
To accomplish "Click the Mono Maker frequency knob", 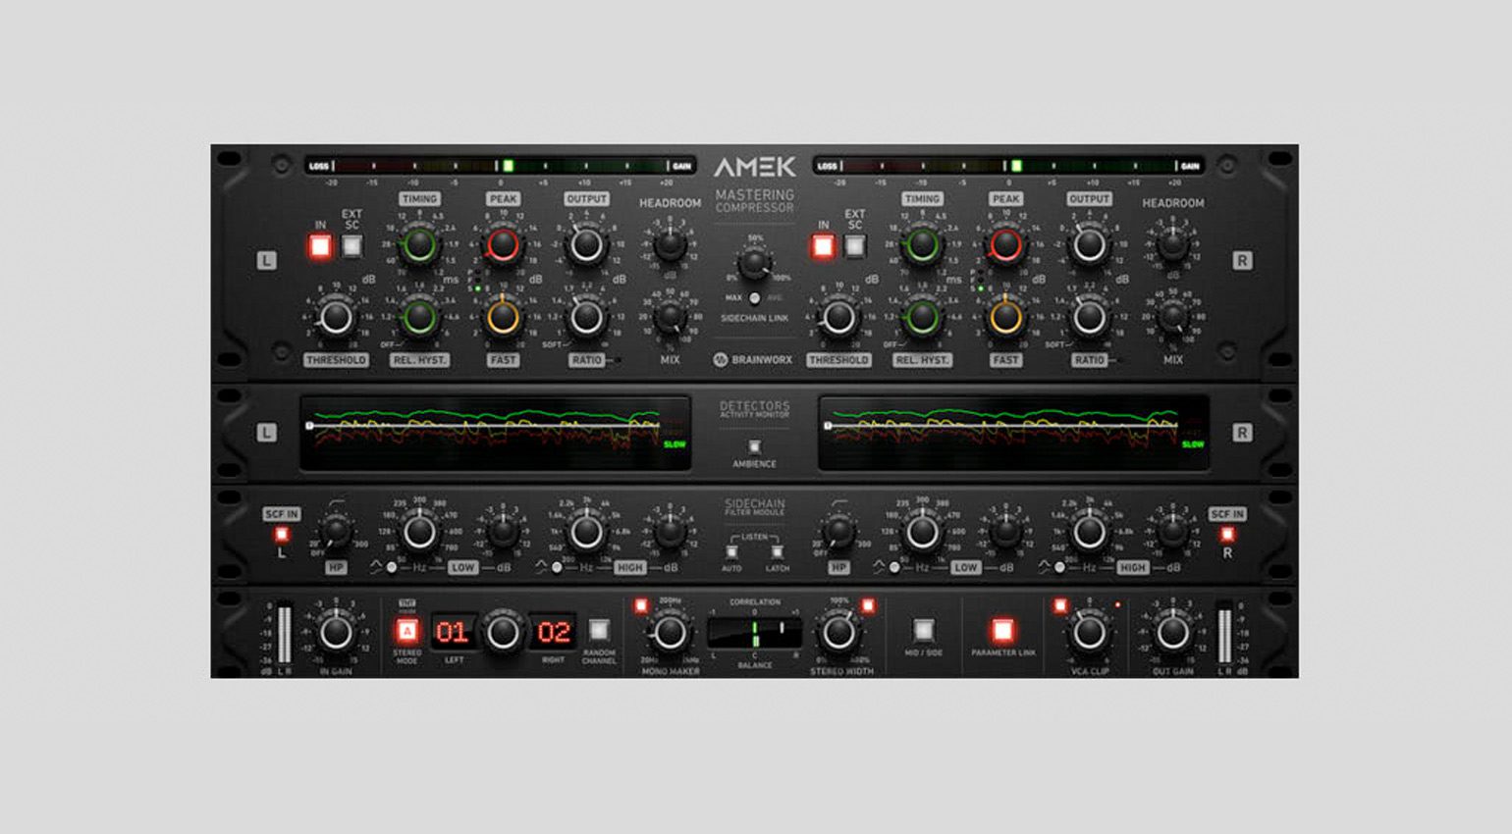I will coord(669,633).
